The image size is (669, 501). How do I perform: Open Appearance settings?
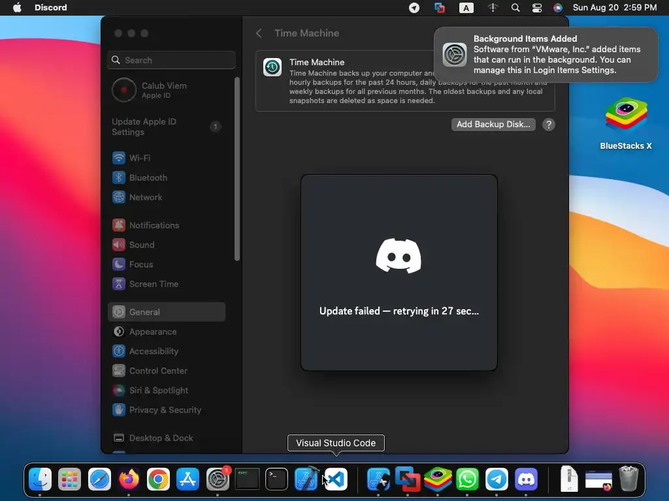[x=167, y=332]
